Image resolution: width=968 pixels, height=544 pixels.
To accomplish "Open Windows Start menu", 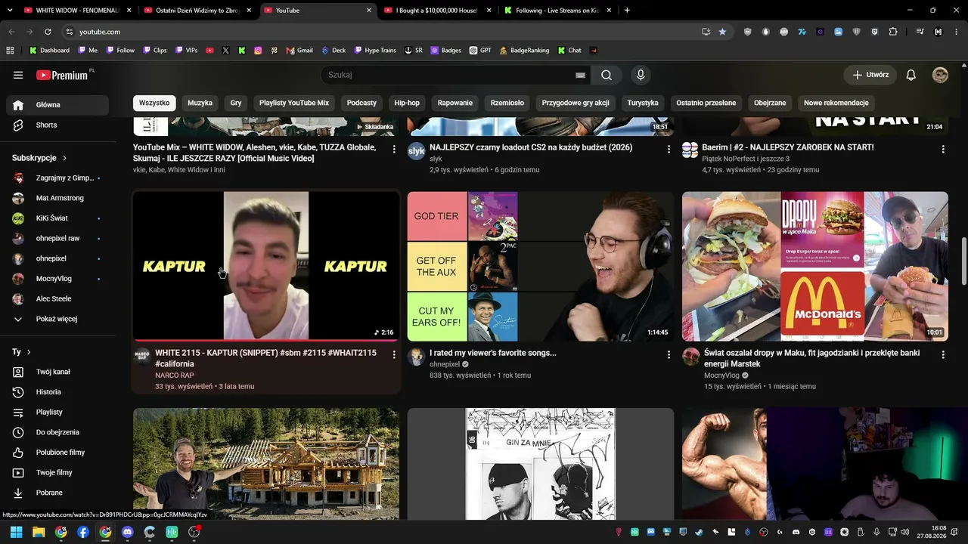I will pyautogui.click(x=16, y=532).
